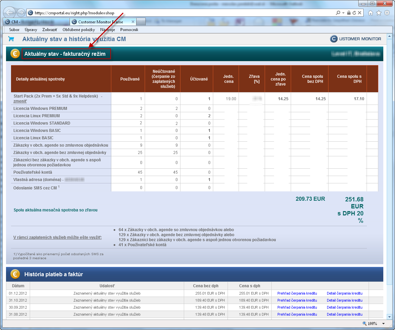Click the page scrollbar down arrow
The image size is (395, 330).
coord(389,317)
